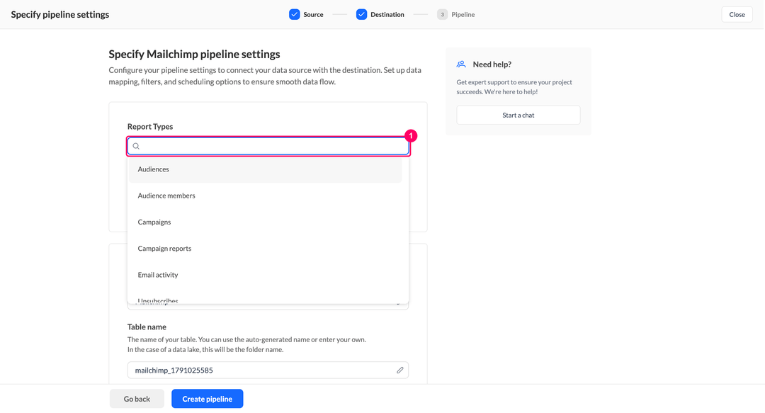Click the search magnifier icon in Report Types

(x=136, y=146)
